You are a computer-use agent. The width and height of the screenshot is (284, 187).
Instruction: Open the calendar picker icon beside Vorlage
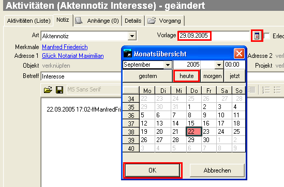[x=257, y=36]
